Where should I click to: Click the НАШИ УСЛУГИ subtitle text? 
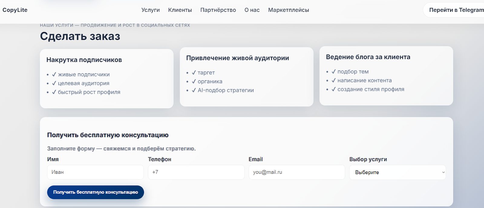coord(115,25)
